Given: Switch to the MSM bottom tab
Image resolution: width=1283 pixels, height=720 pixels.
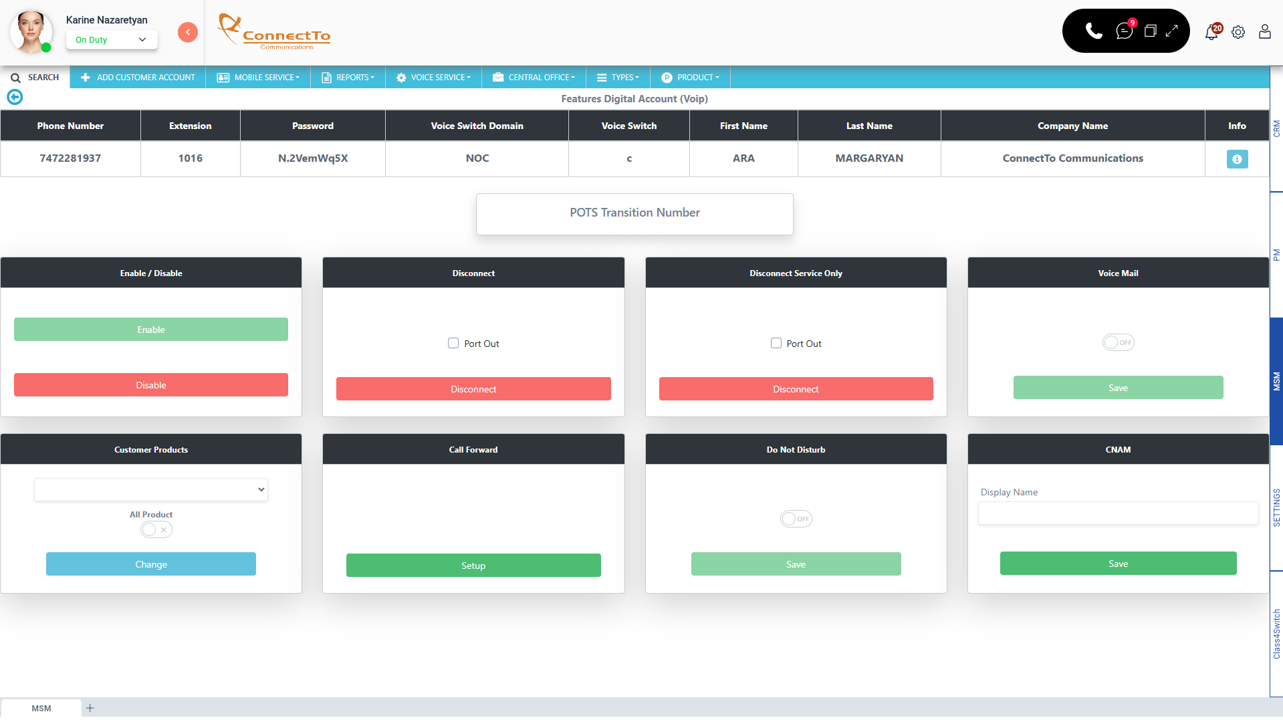Looking at the screenshot, I should pos(41,708).
